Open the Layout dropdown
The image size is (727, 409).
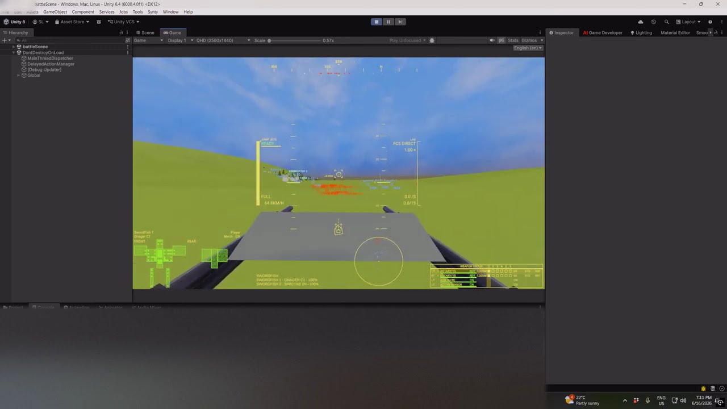point(688,22)
